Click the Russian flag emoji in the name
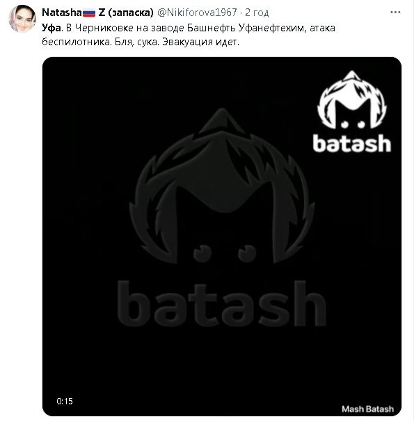Viewport: 414px width, 421px height. [x=89, y=13]
